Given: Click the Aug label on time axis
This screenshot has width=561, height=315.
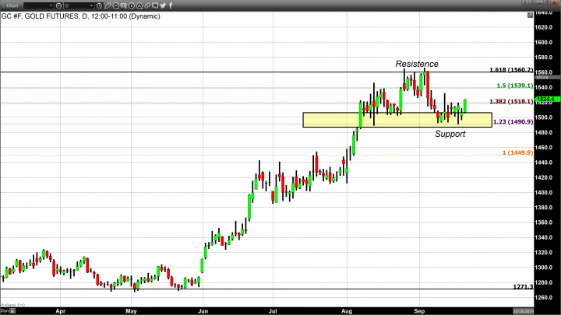Looking at the screenshot, I should click(x=347, y=311).
